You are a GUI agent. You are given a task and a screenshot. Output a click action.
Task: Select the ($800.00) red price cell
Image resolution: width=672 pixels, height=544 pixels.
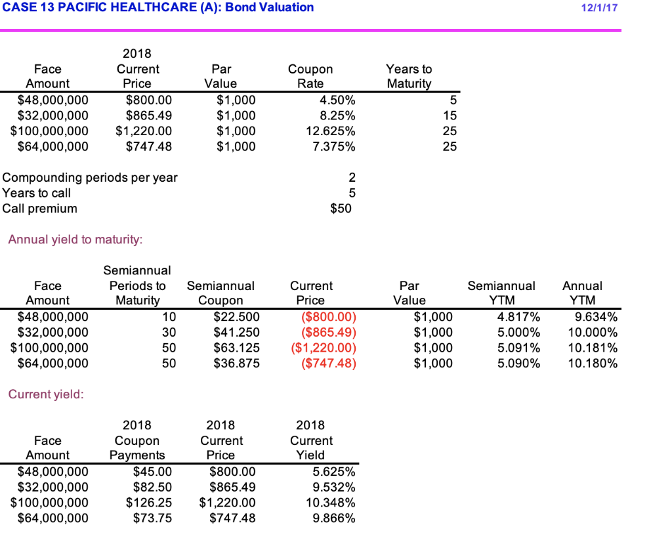click(x=327, y=316)
